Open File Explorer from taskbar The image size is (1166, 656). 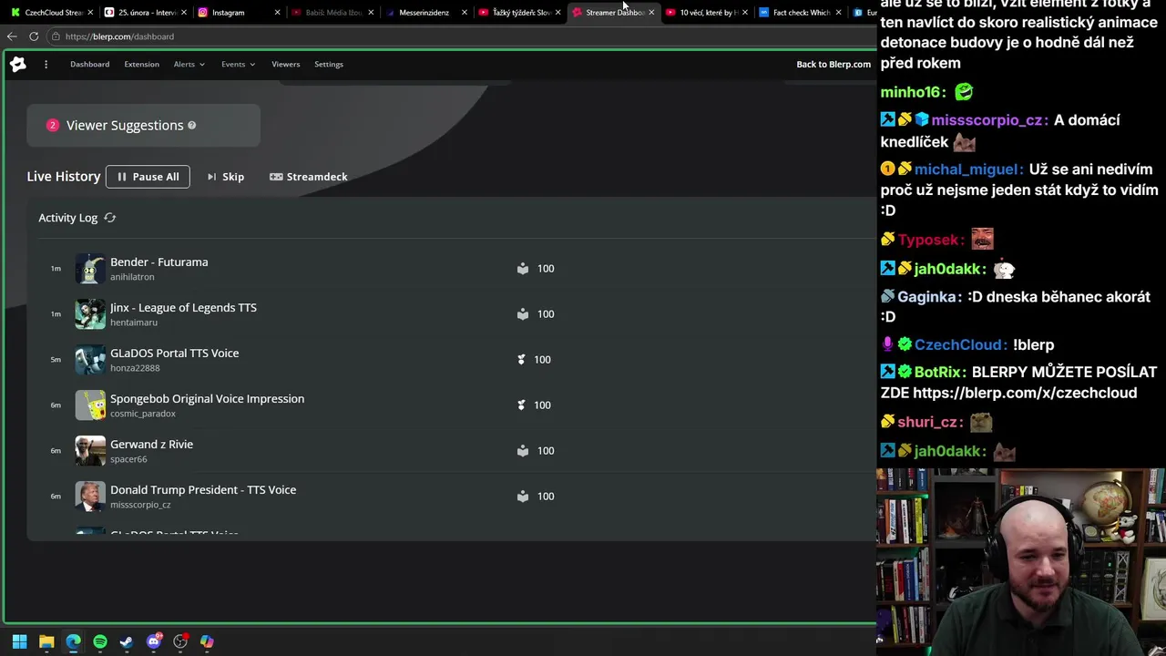click(x=46, y=641)
